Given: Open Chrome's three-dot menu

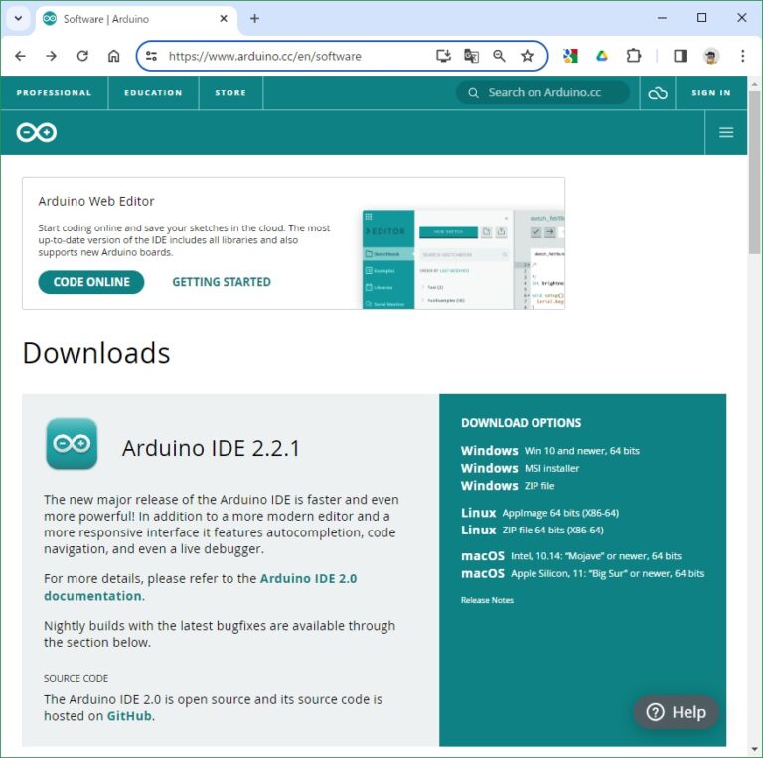Looking at the screenshot, I should pyautogui.click(x=742, y=56).
